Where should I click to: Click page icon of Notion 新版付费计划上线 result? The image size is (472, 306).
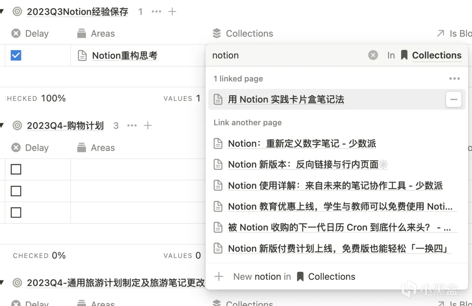click(x=218, y=248)
